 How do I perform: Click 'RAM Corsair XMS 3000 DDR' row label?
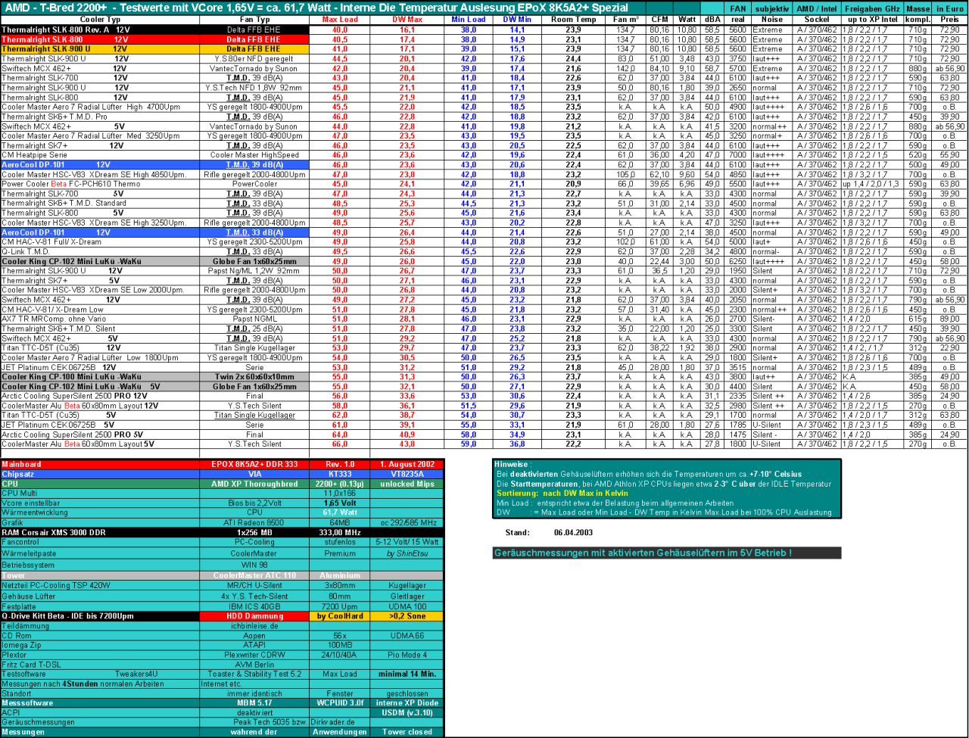[100, 532]
